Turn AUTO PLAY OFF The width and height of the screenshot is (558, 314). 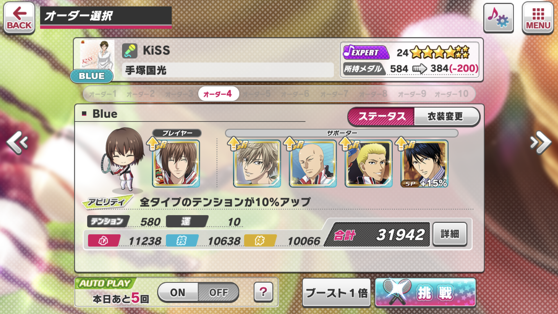pyautogui.click(x=218, y=292)
